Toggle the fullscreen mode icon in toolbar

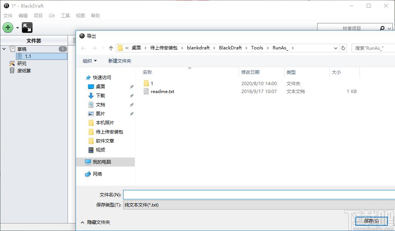click(27, 28)
